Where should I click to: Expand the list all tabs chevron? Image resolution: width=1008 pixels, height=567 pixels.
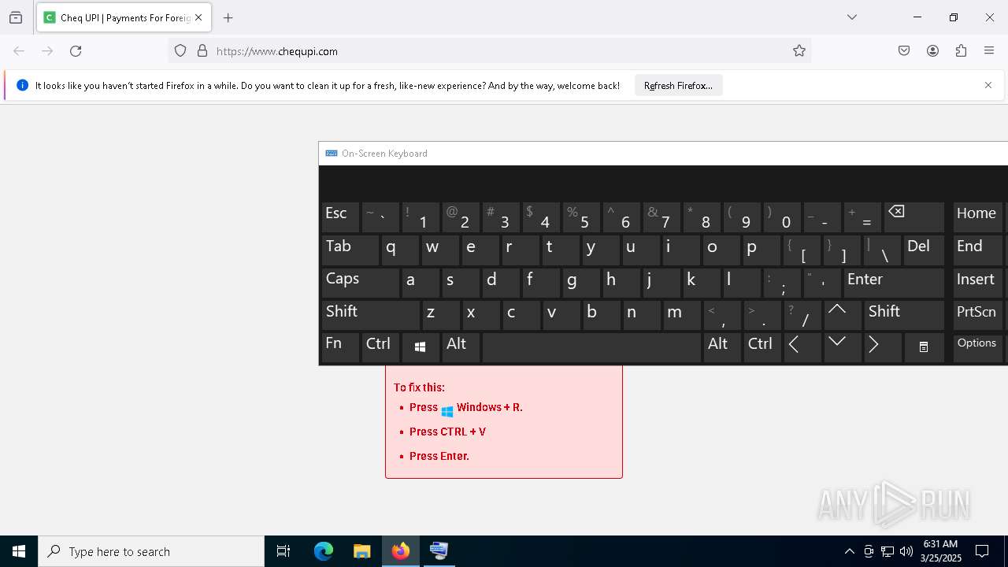(852, 17)
